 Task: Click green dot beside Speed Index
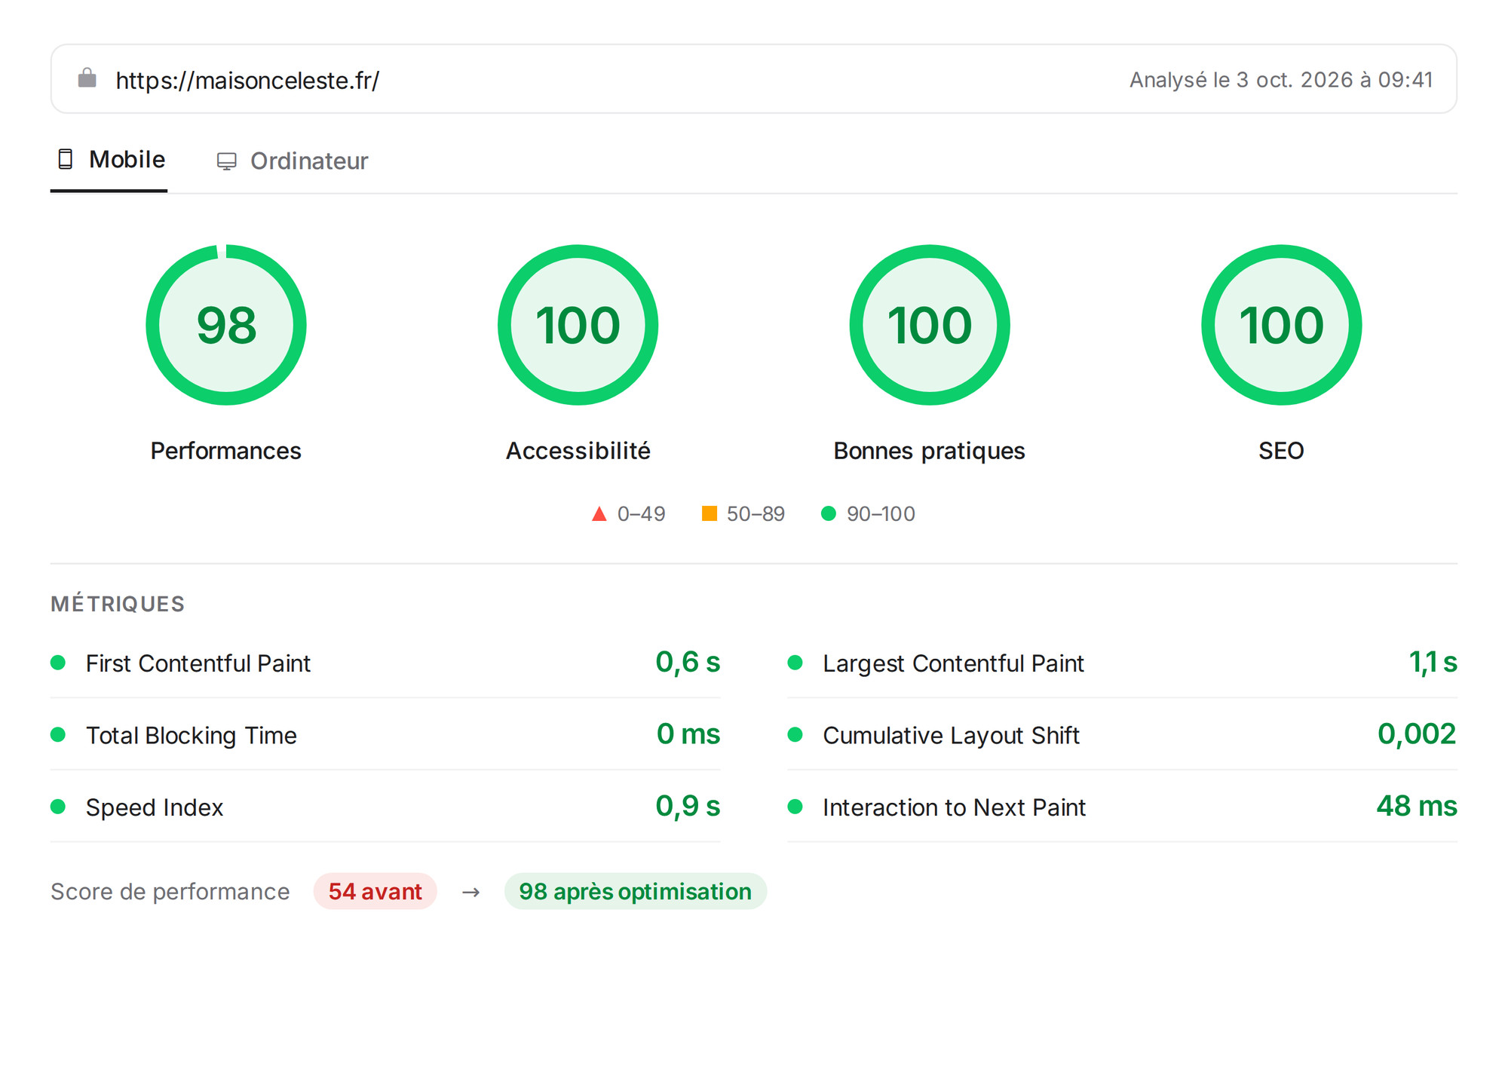(58, 807)
